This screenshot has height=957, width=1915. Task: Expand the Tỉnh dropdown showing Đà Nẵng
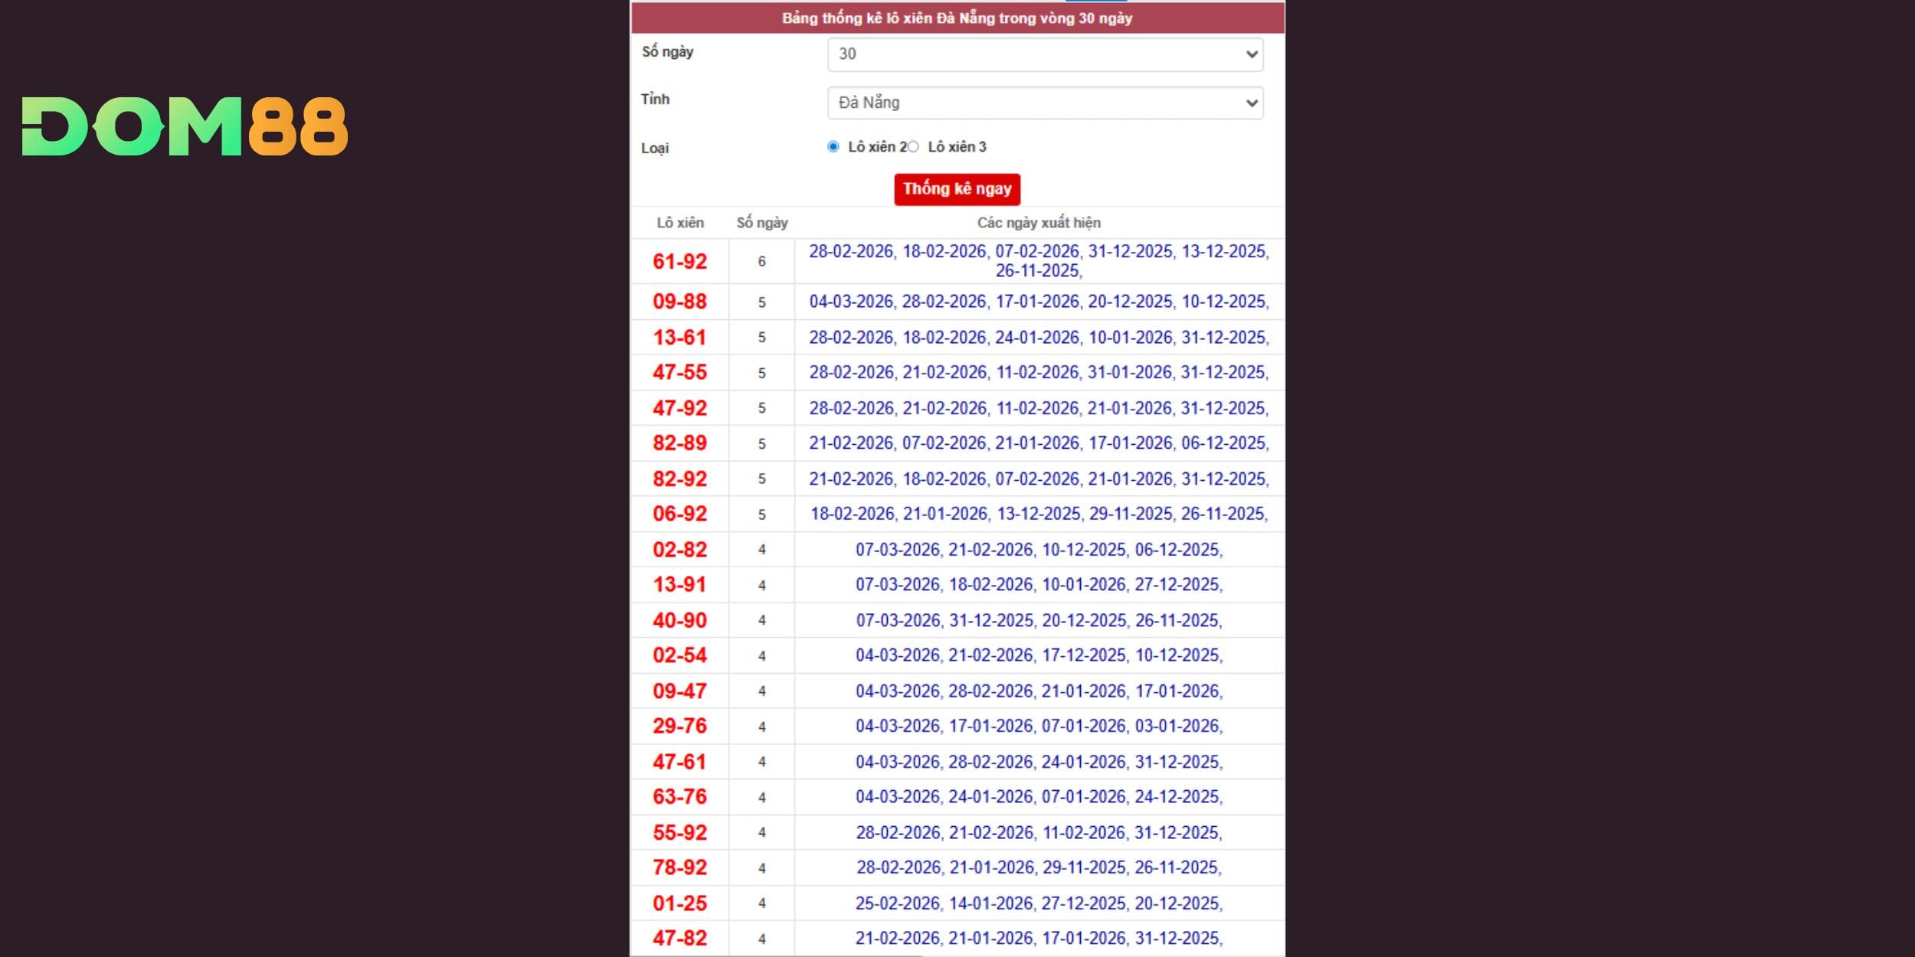1045,103
